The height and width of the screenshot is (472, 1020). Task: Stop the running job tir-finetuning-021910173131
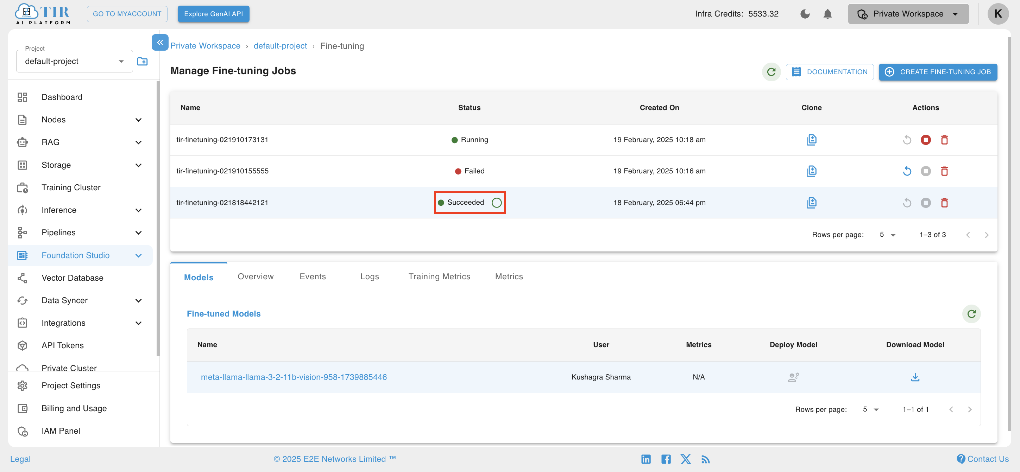[x=926, y=140]
